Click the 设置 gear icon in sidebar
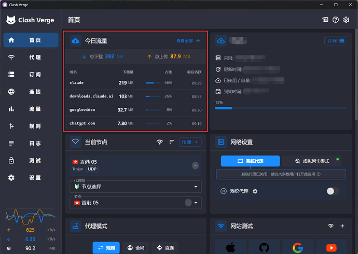This screenshot has width=358, height=254. coord(11,178)
